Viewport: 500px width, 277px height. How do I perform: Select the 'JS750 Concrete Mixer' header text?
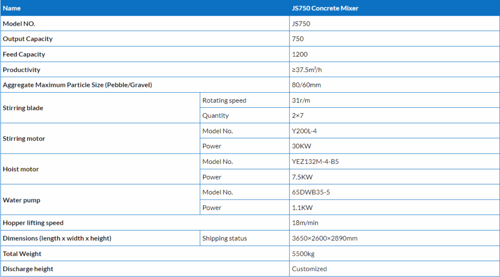(x=325, y=8)
